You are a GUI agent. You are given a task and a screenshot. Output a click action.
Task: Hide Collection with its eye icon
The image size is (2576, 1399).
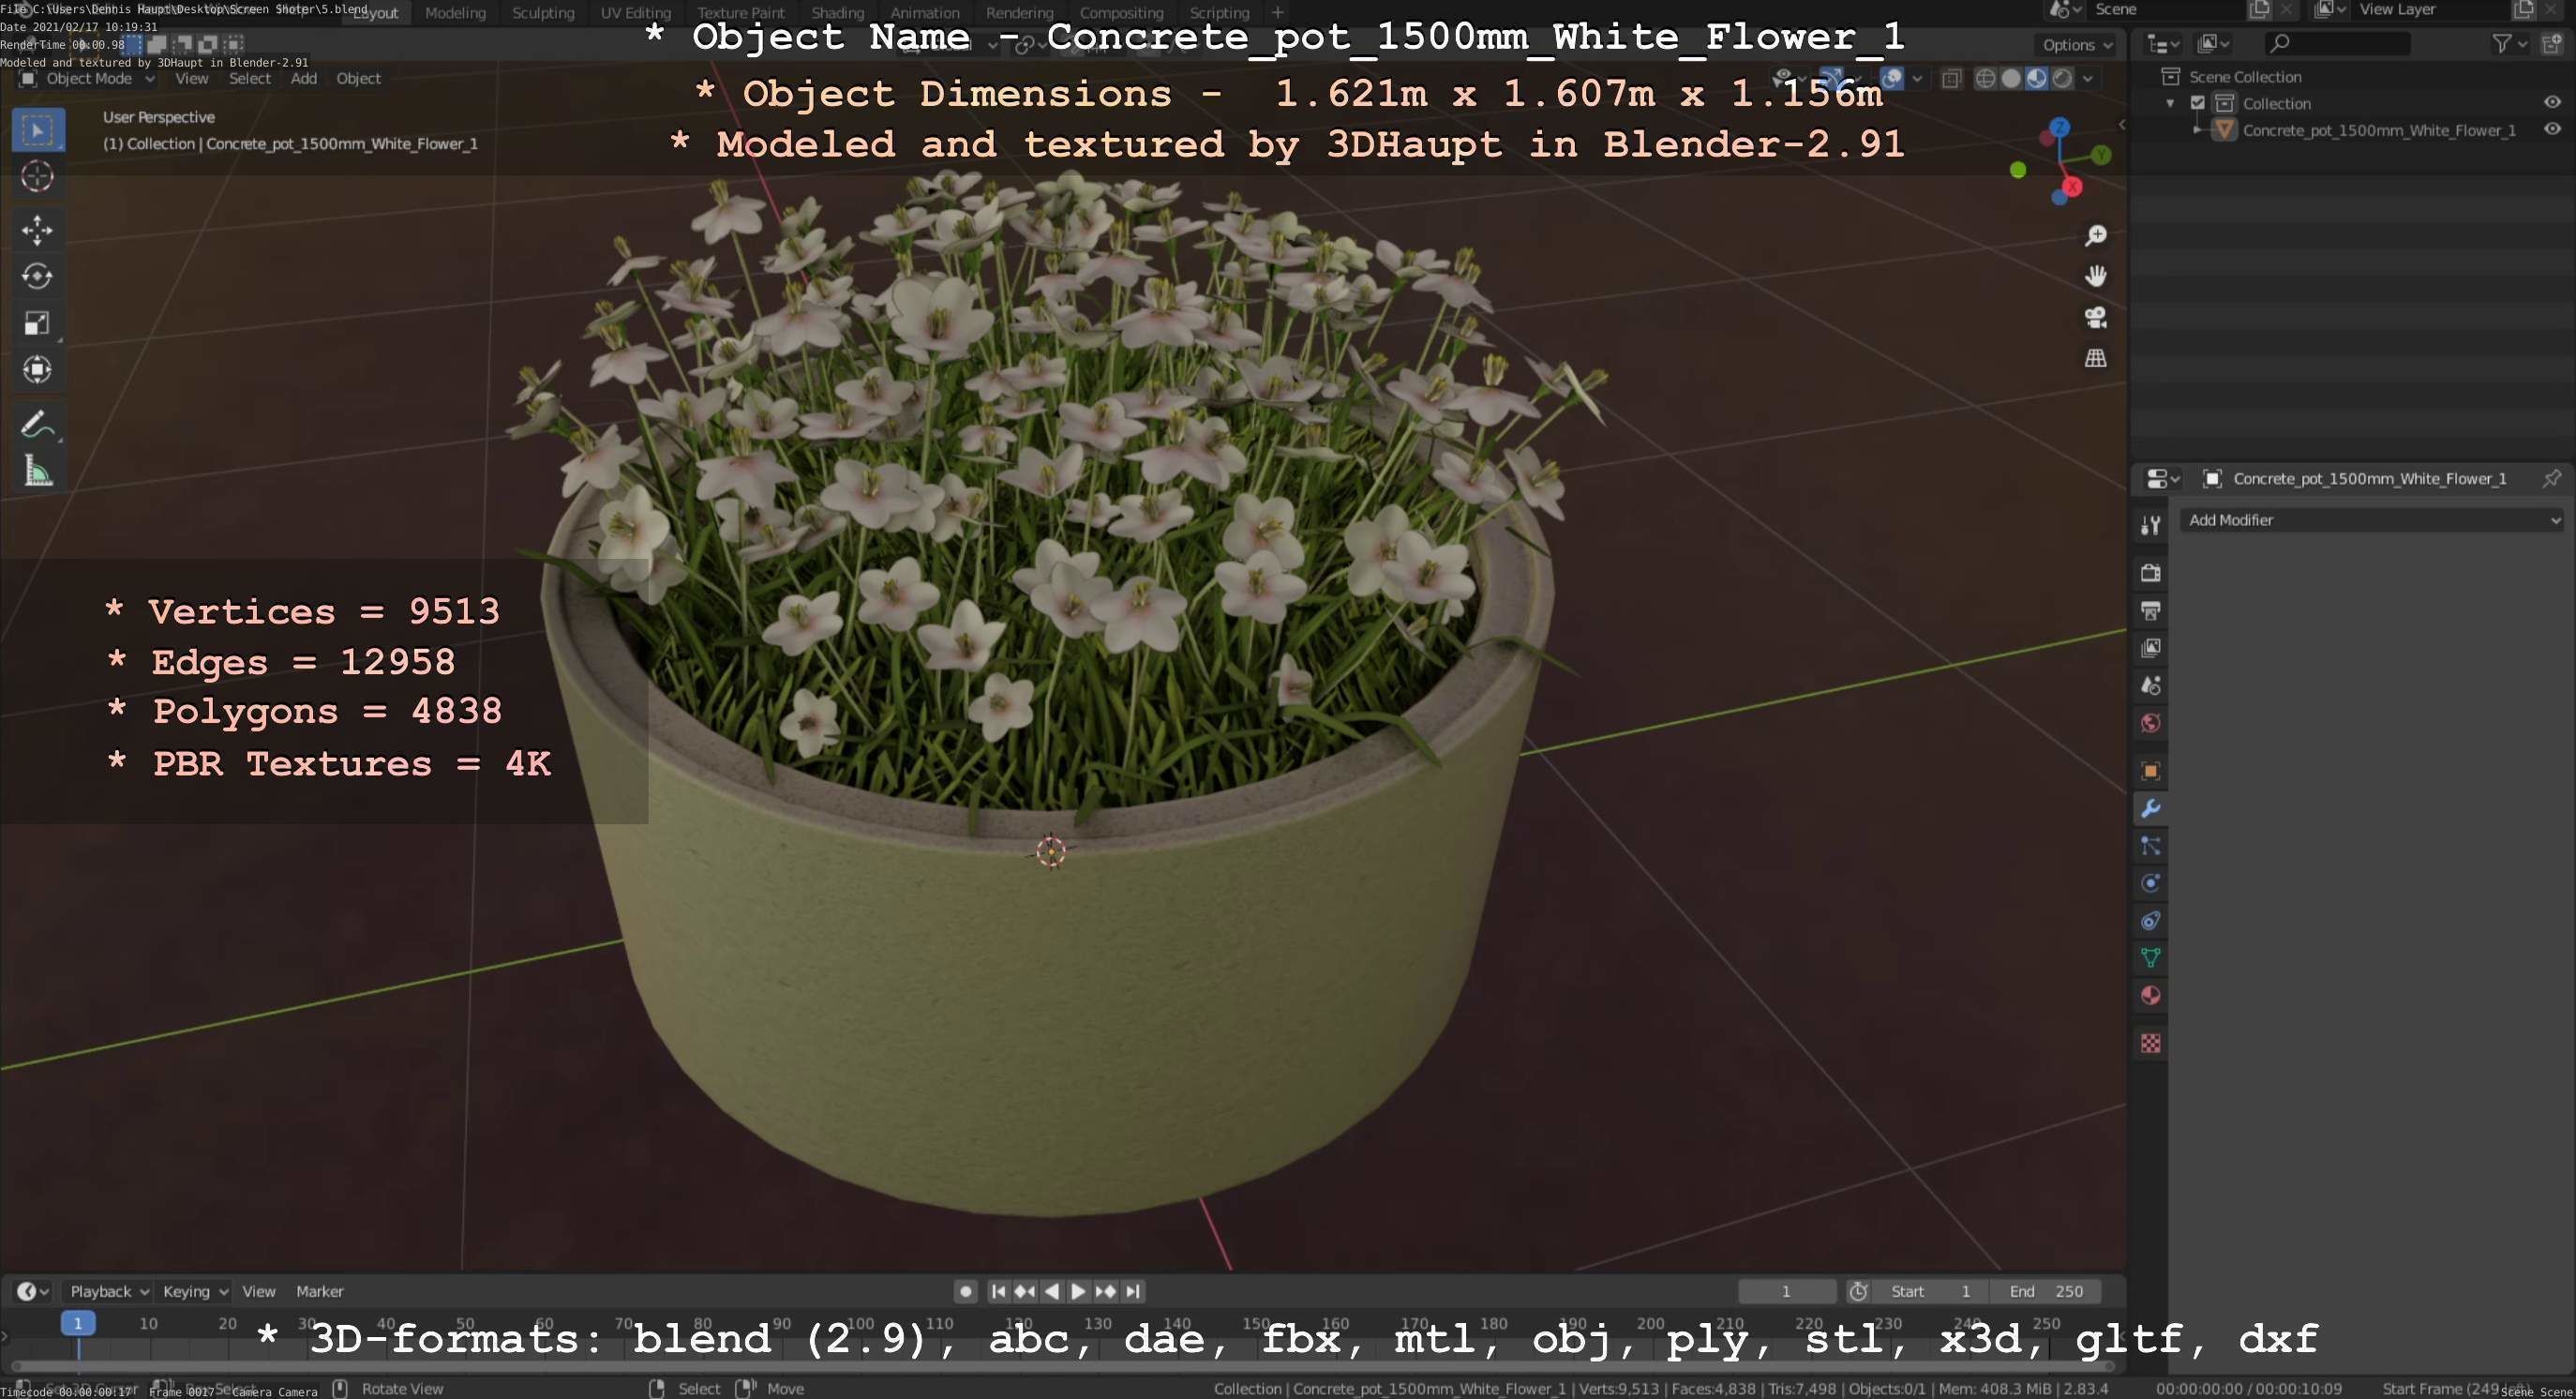[2552, 103]
